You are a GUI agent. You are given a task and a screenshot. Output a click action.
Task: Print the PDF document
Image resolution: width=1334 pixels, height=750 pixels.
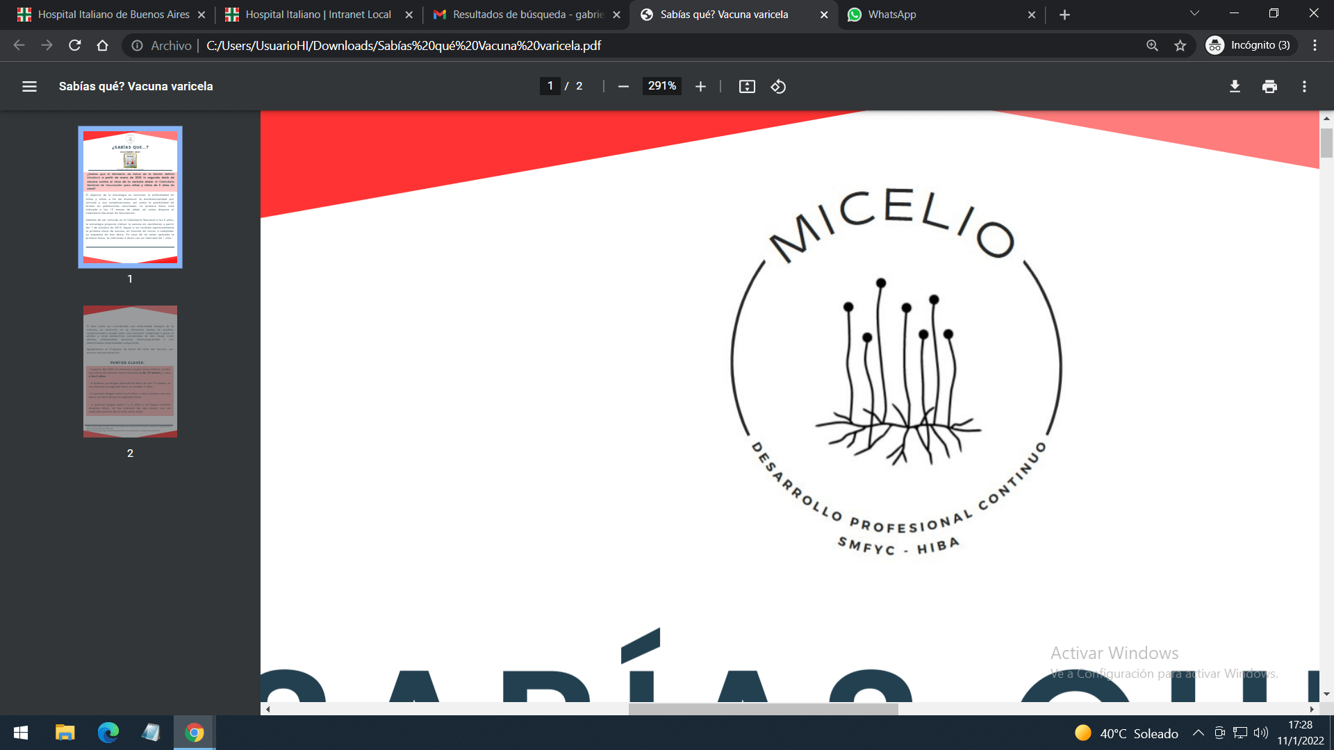1269,86
